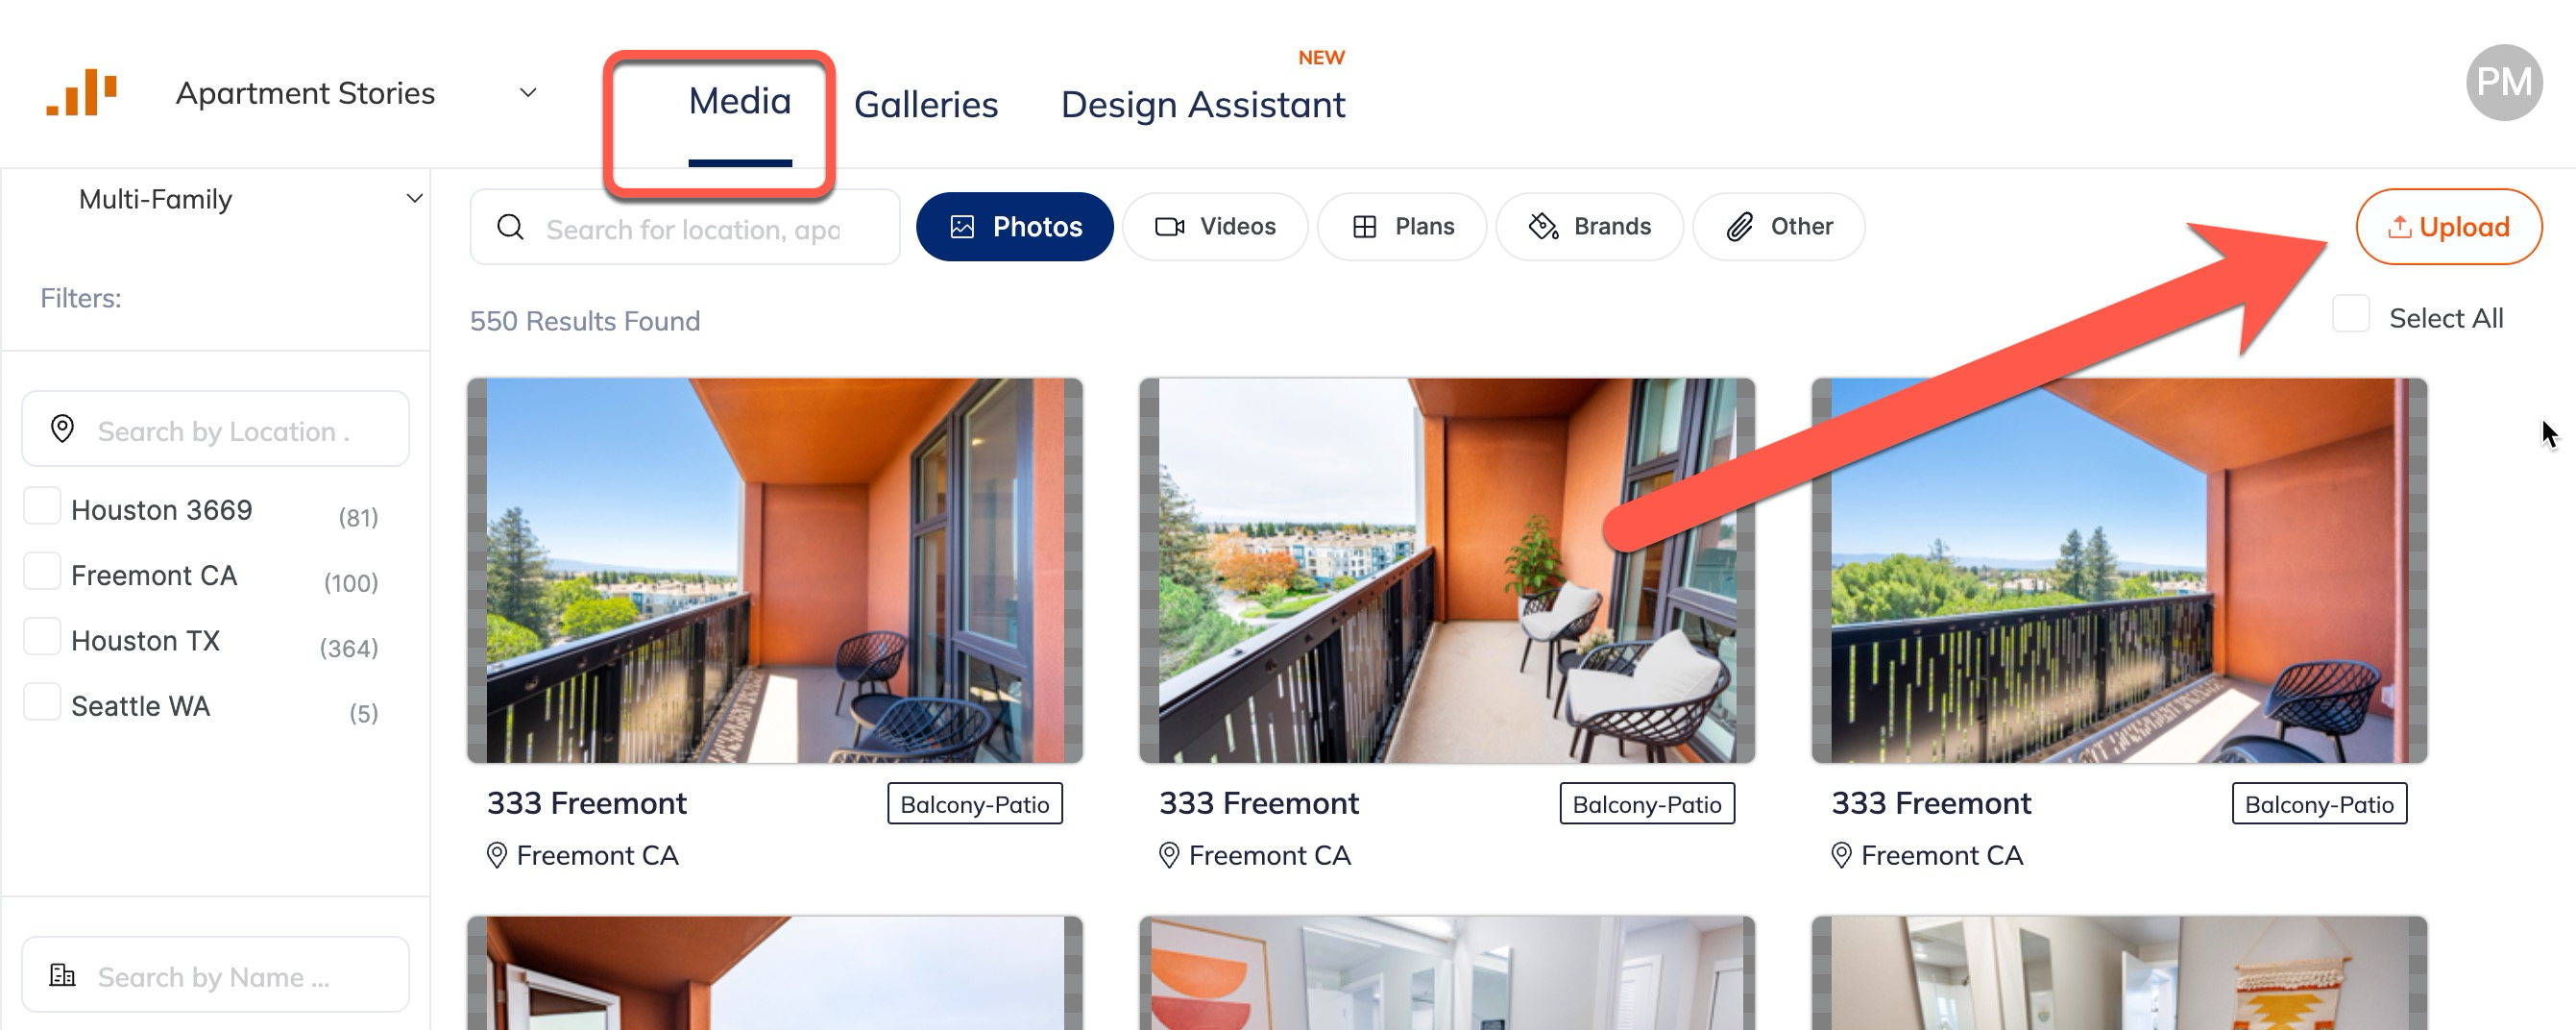
Task: Expand the Apartment Stories dropdown
Action: (x=528, y=93)
